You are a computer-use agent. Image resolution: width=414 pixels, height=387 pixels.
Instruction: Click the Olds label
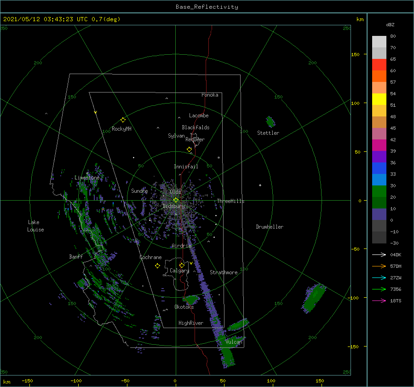(175, 191)
